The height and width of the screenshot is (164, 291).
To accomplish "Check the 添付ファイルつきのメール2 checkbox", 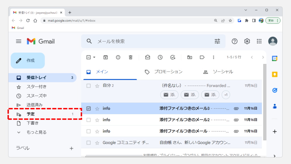I will point(88,120).
